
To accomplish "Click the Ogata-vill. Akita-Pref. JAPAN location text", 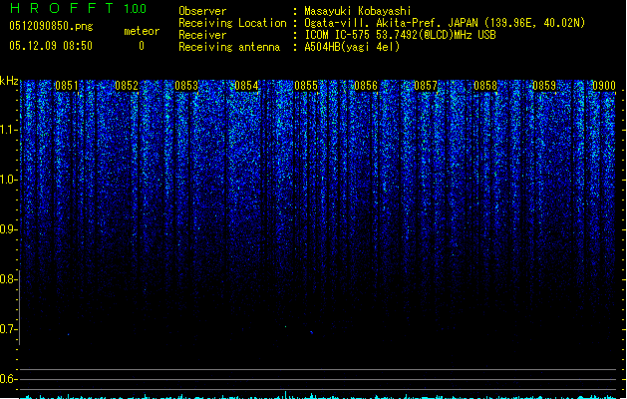I will coord(445,23).
